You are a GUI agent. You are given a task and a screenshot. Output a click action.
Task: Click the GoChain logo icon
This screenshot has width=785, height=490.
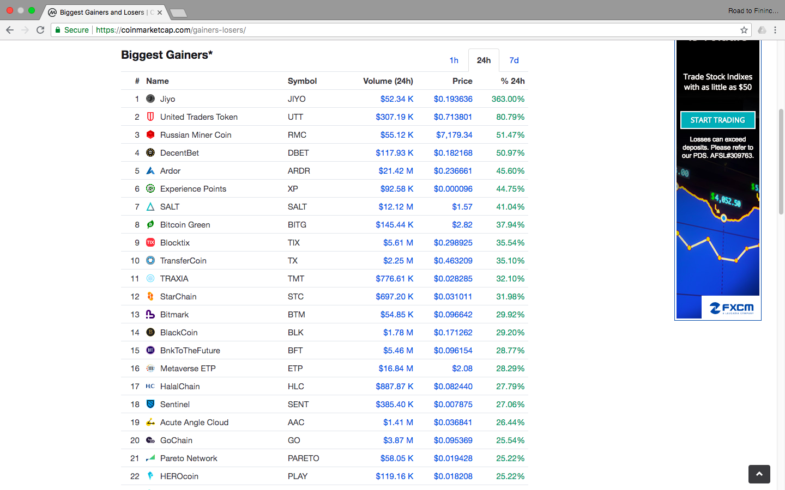point(150,440)
